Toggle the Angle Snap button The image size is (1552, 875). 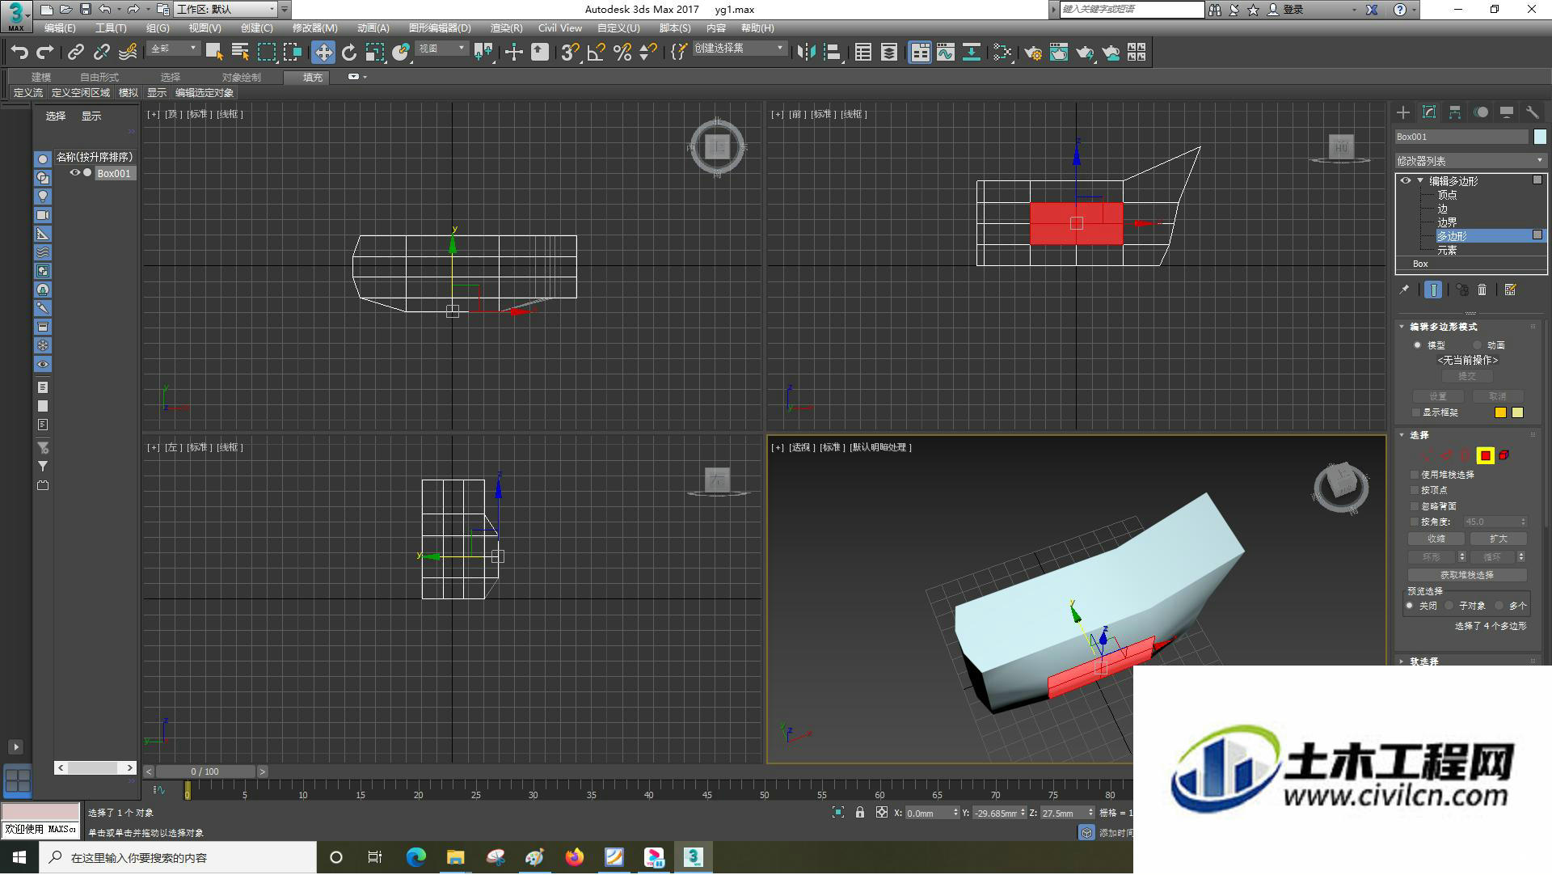[596, 53]
